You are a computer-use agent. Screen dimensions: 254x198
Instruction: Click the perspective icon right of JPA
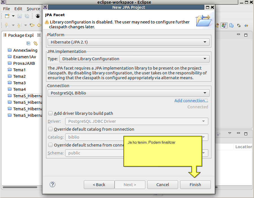[231, 25]
